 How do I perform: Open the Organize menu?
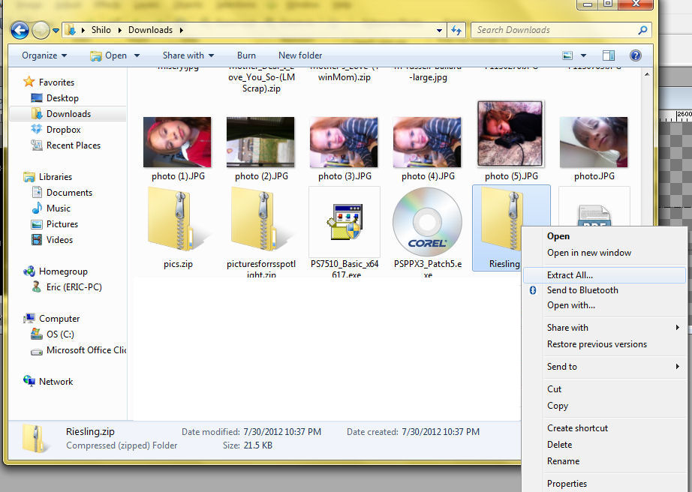point(44,55)
